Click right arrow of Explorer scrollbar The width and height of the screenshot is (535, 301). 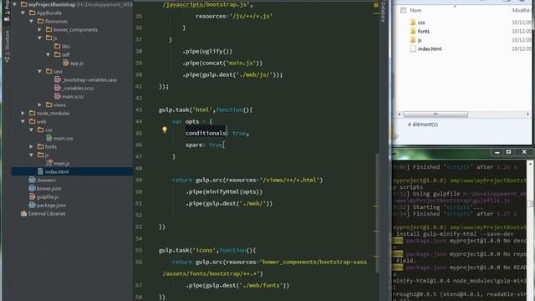pyautogui.click(x=527, y=115)
